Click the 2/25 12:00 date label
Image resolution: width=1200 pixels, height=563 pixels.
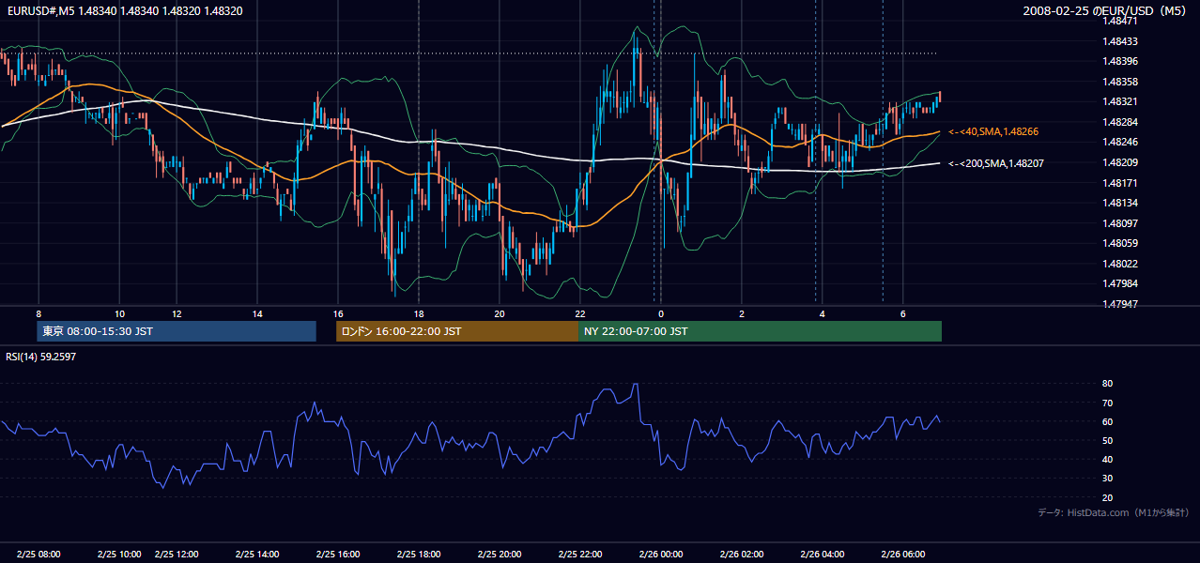[177, 554]
